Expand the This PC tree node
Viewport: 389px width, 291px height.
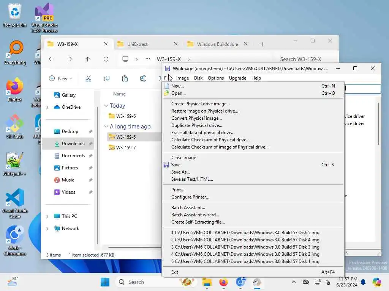click(x=47, y=216)
